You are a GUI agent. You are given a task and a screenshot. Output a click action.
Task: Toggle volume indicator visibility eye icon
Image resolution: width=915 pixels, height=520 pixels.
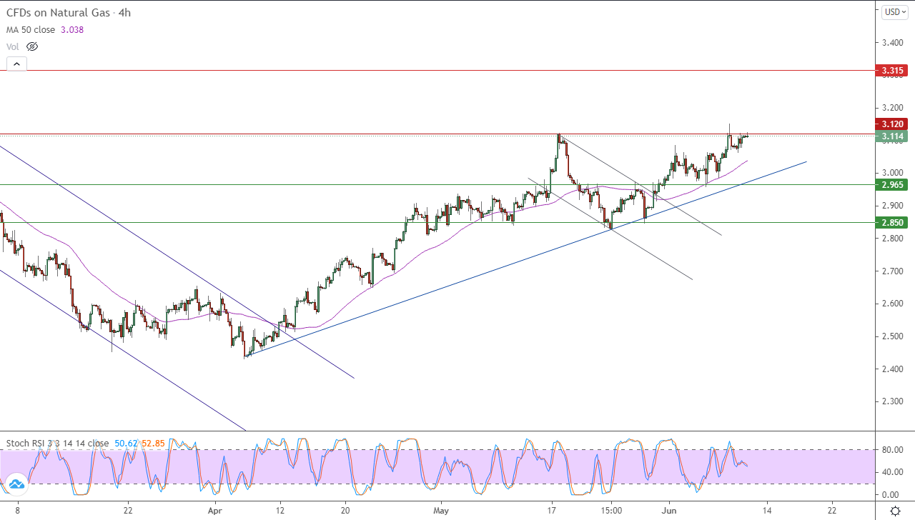[32, 46]
